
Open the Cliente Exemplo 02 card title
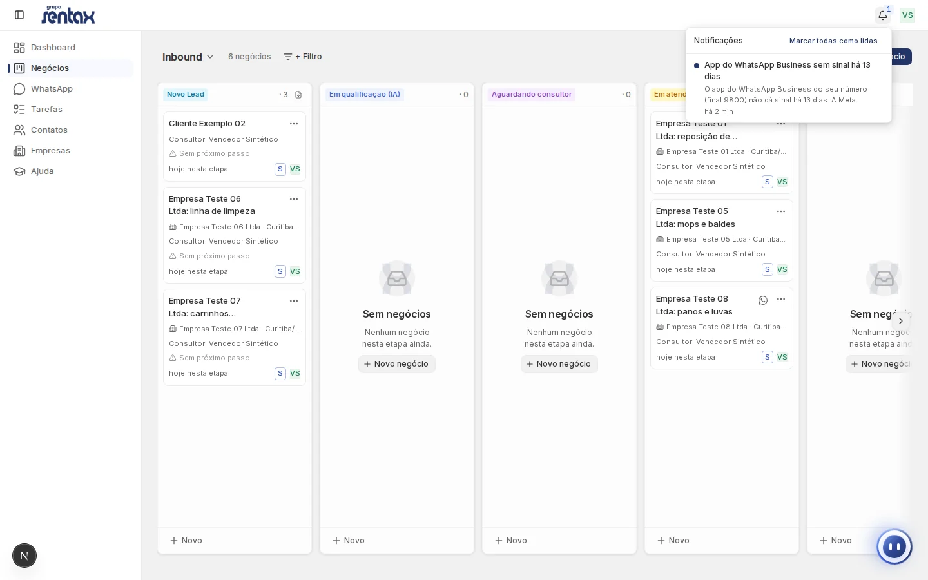[x=207, y=124]
